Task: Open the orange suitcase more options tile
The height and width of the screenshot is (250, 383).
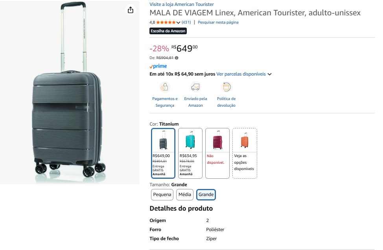Action: 245,153
